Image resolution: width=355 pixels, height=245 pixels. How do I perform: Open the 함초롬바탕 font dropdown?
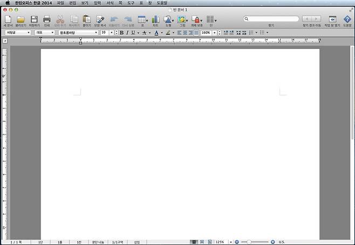[78, 33]
